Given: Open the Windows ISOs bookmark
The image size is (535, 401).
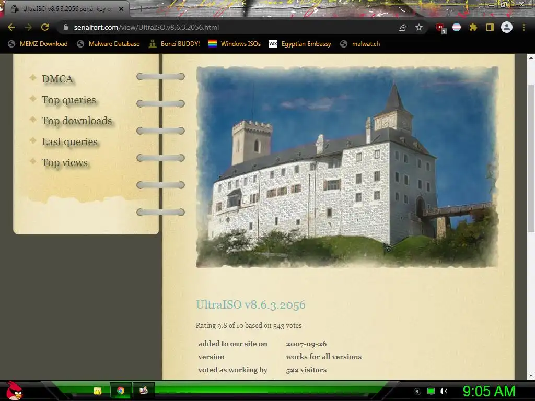Looking at the screenshot, I should tap(235, 44).
